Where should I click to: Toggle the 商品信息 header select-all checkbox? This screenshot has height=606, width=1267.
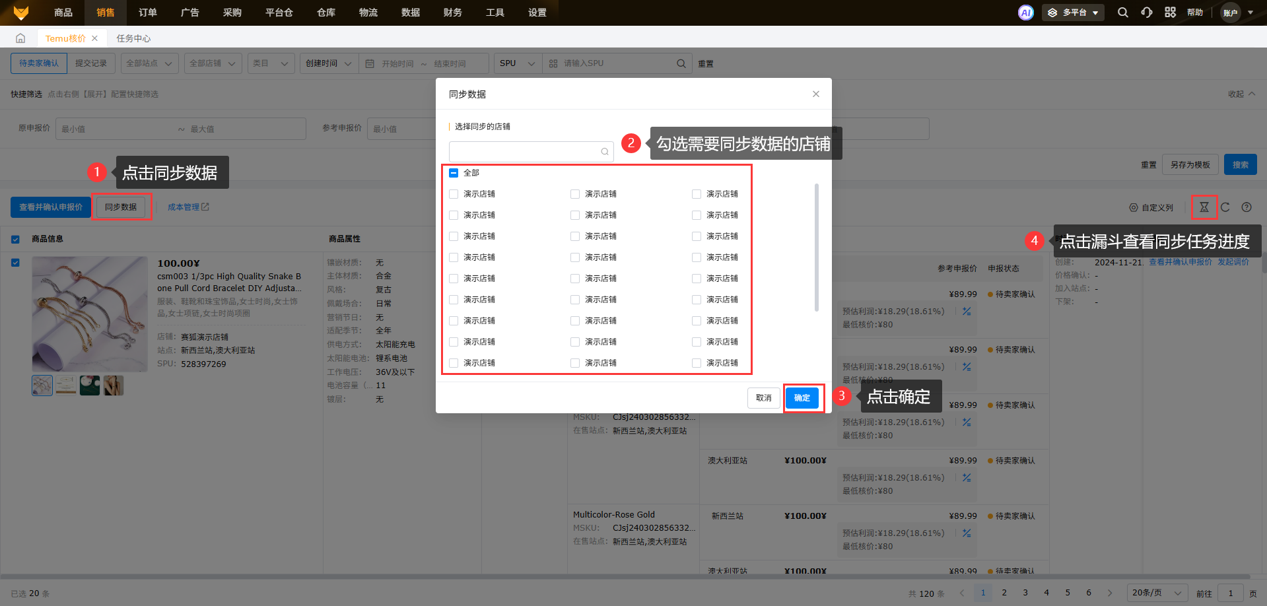point(15,239)
